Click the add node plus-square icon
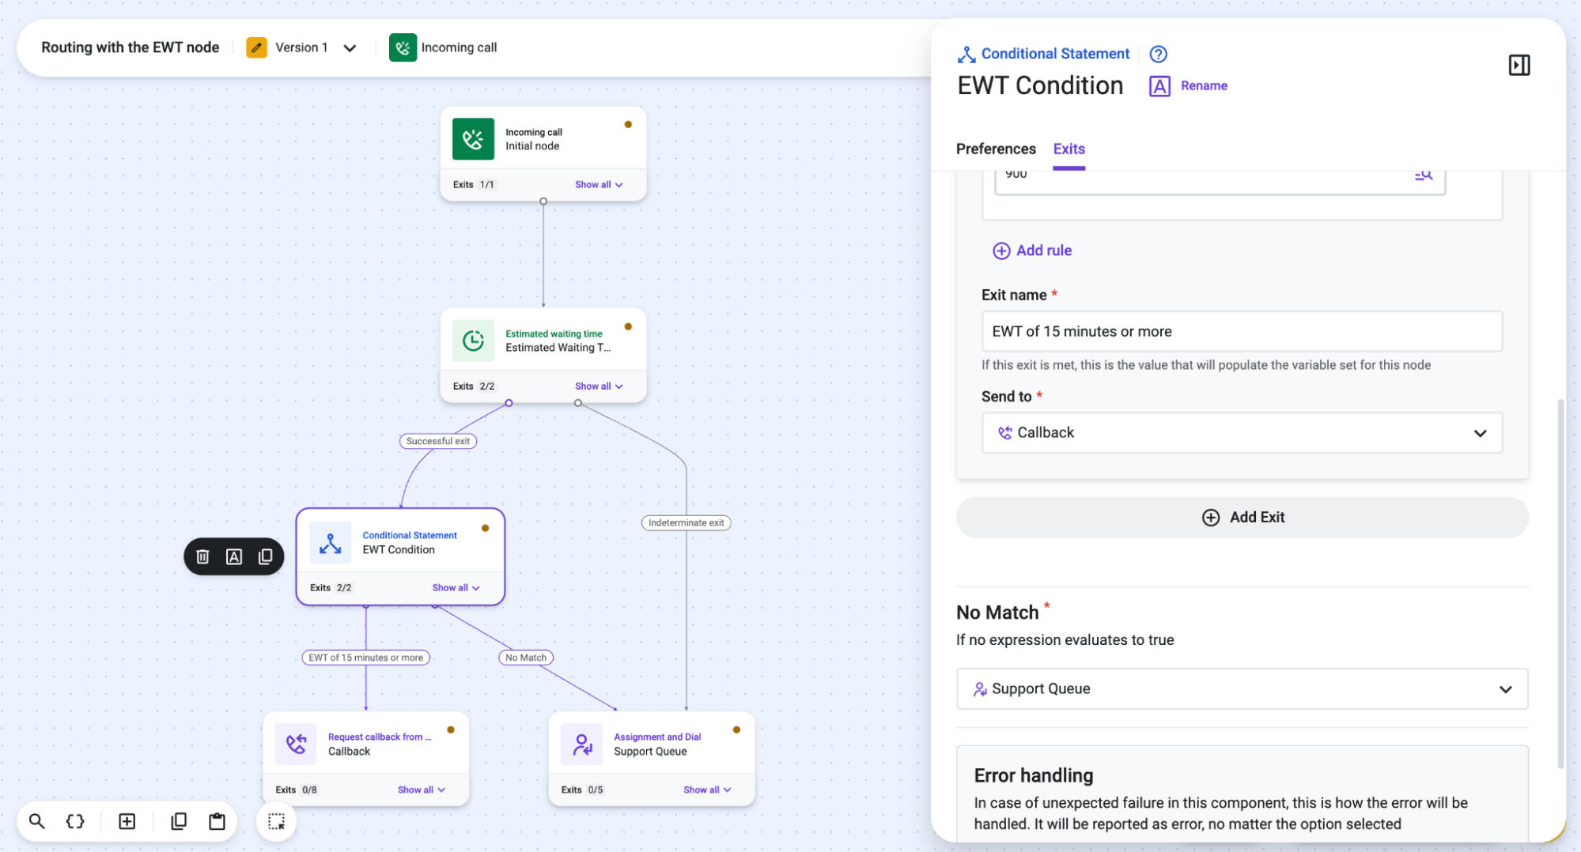 127,821
